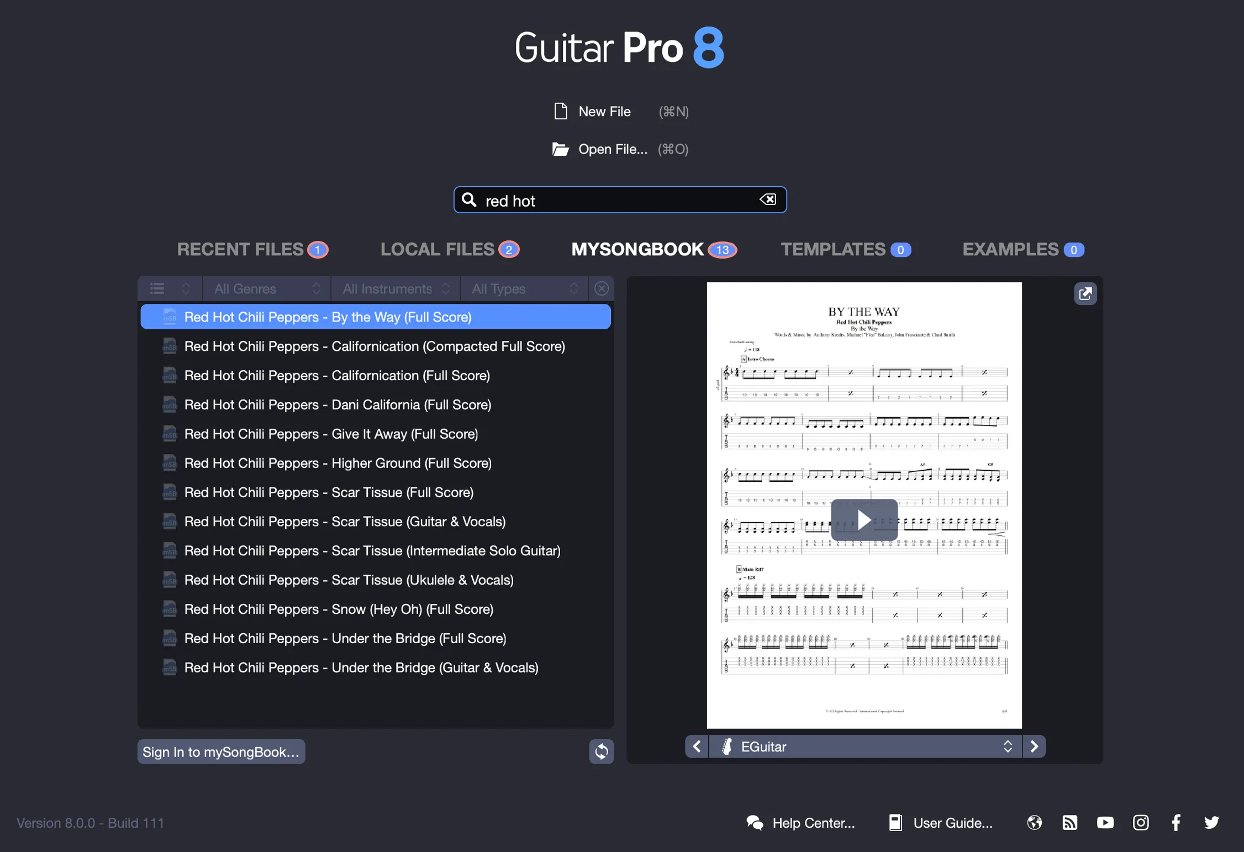Open the Twitter icon
This screenshot has height=852, width=1244.
1211,823
